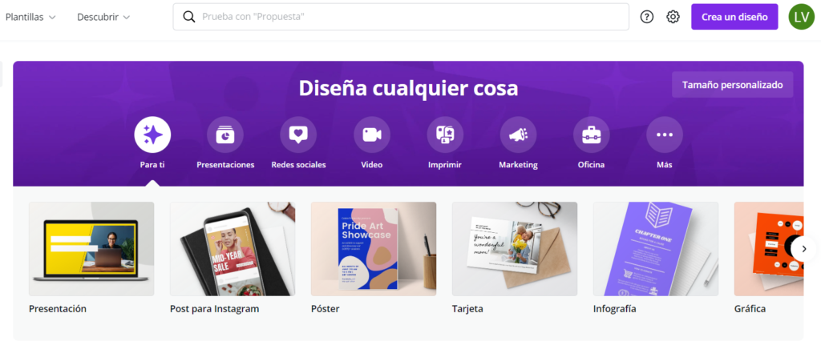This screenshot has height=357, width=821.
Task: Expand the Plantillas dropdown menu
Action: tap(30, 17)
